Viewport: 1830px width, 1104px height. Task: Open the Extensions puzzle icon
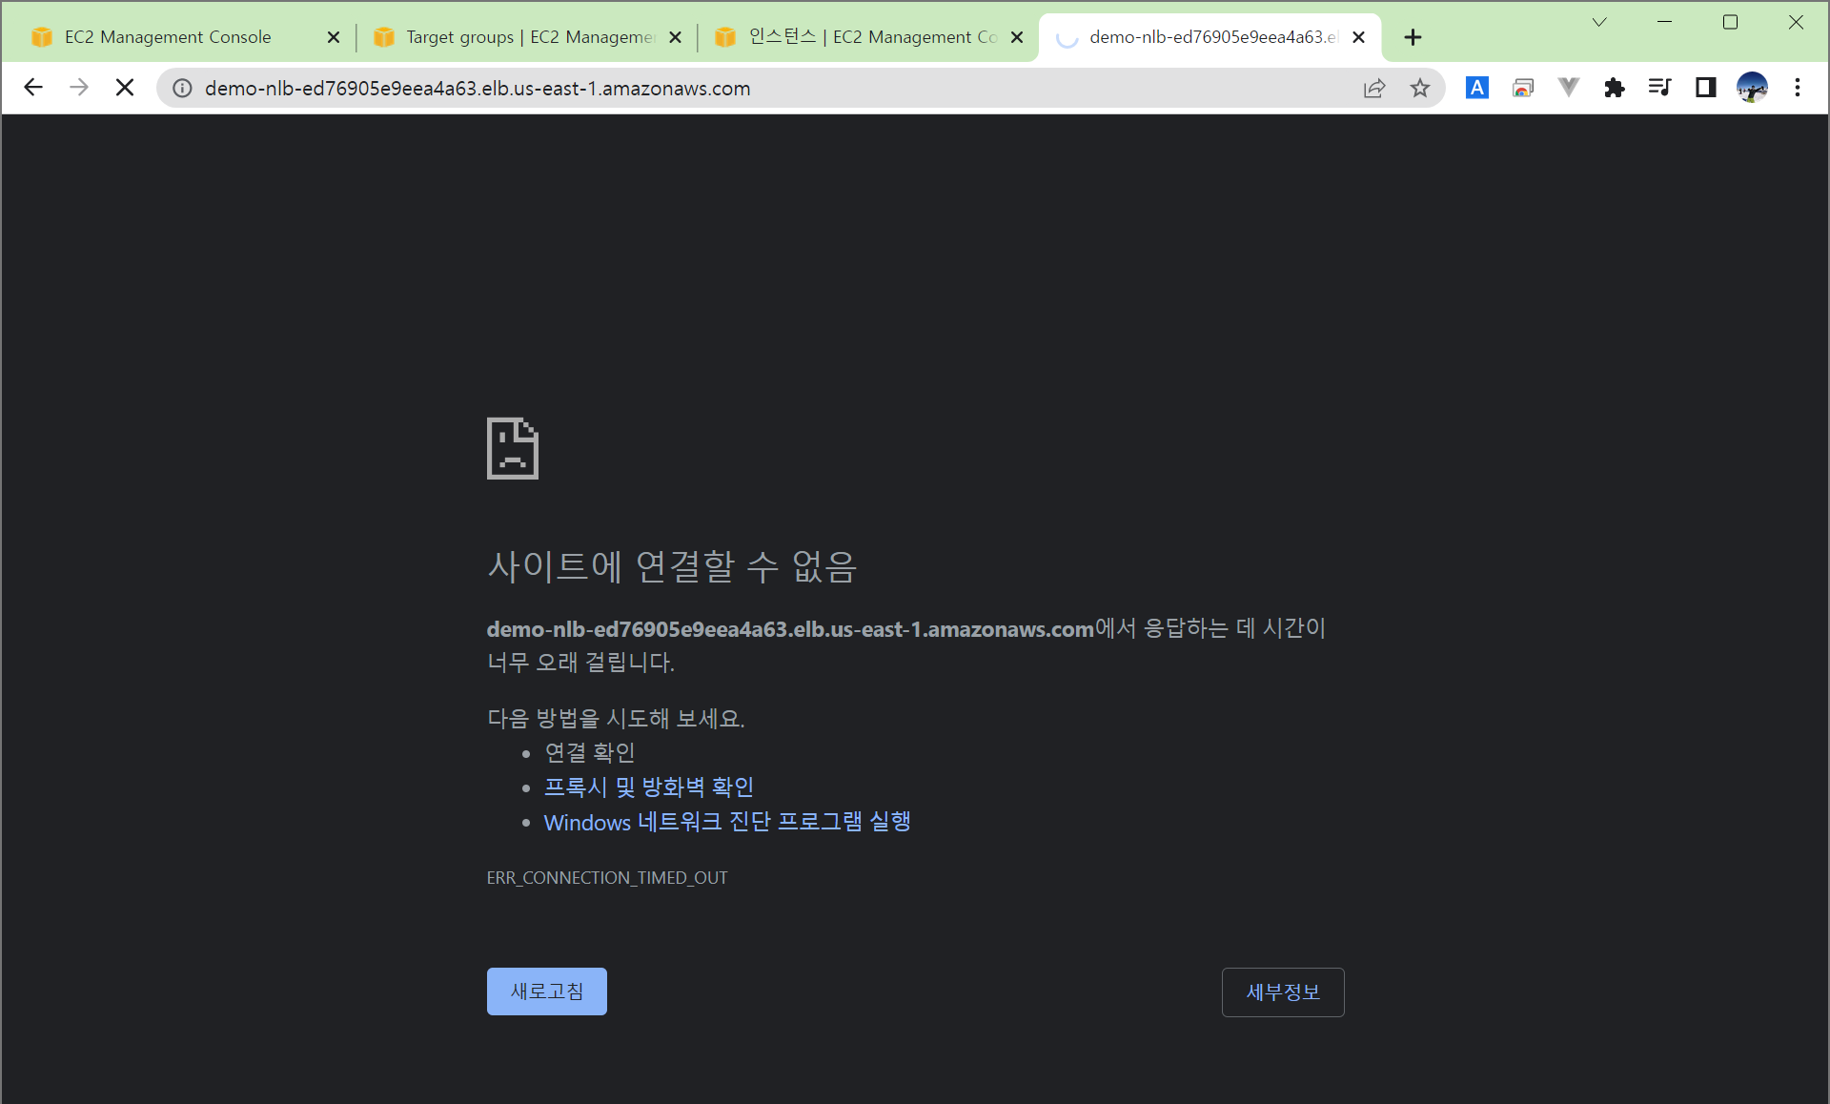1614,88
